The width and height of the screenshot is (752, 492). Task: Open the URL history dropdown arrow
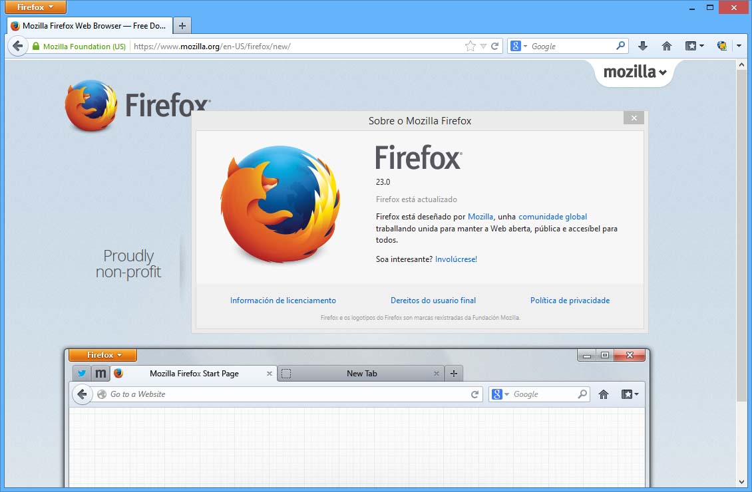[x=483, y=47]
